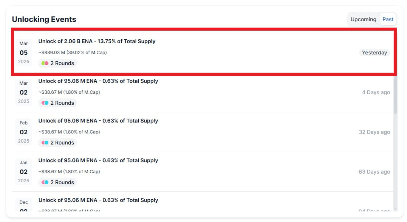Open the 2.06 B ENA unlock event title
Image resolution: width=407 pixels, height=222 pixels.
97,41
